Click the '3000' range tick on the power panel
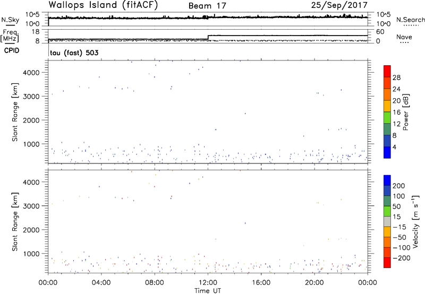The height and width of the screenshot is (294, 425). coord(32,97)
